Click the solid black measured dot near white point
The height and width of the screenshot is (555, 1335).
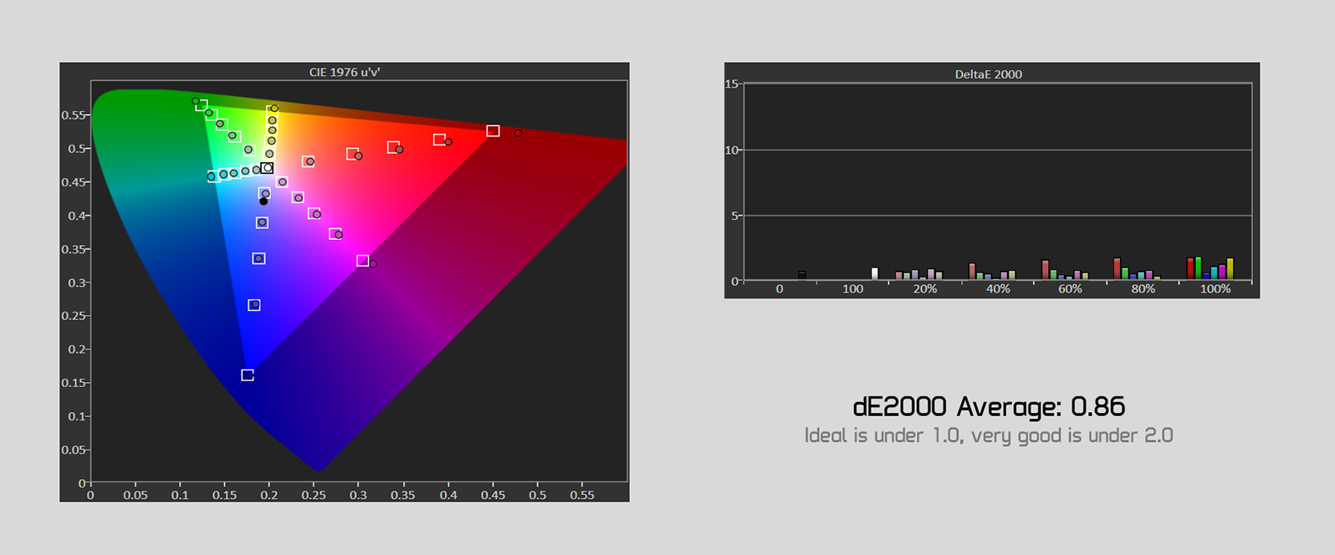pos(263,201)
